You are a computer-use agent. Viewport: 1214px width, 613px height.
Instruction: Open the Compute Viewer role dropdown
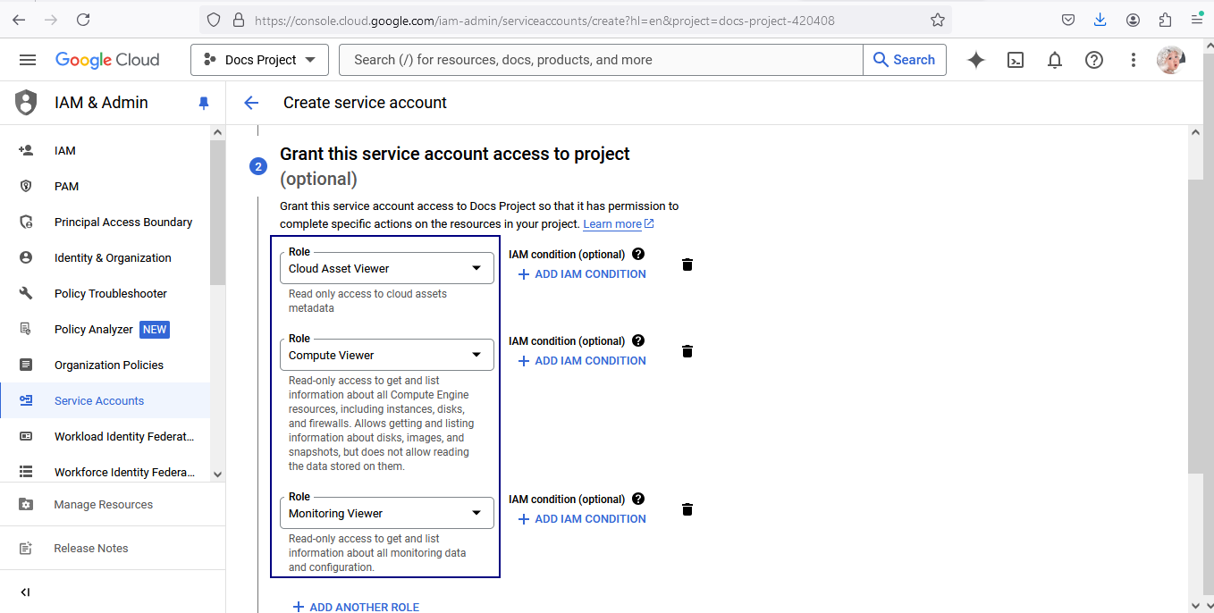387,355
